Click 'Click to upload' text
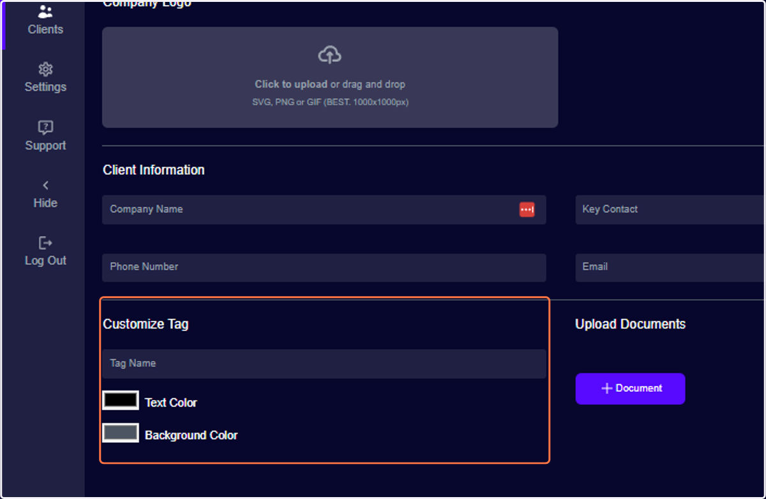766x499 pixels. pos(291,84)
